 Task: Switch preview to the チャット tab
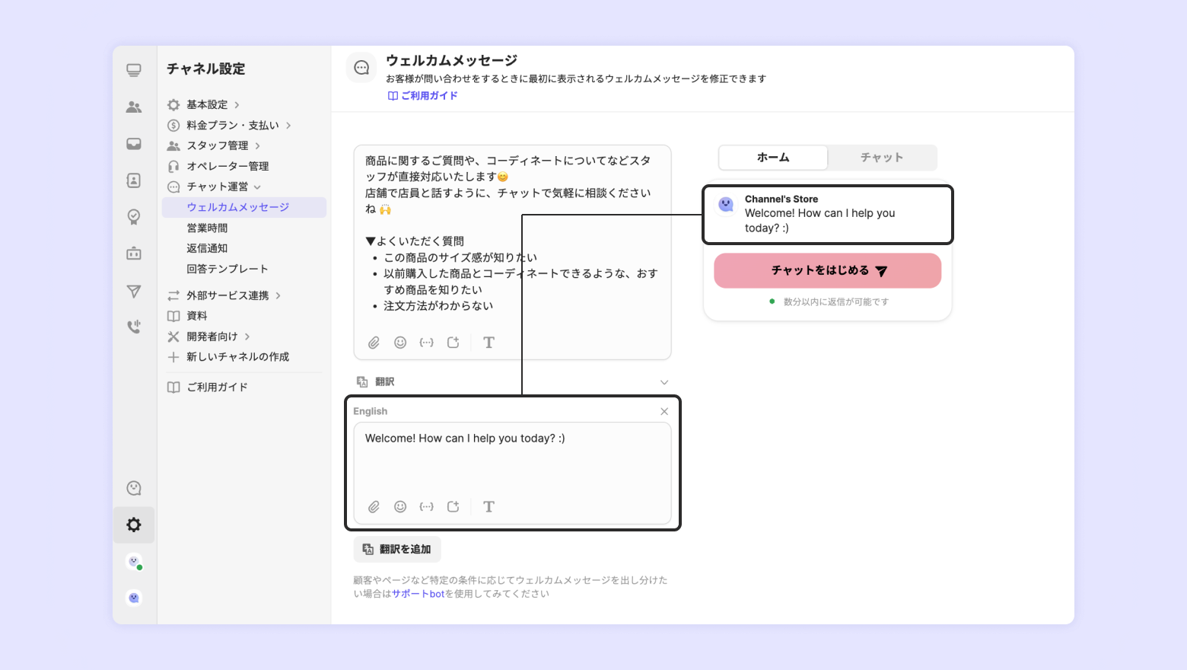[x=882, y=158]
